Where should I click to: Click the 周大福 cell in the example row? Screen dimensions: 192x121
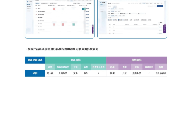[x=50, y=73]
